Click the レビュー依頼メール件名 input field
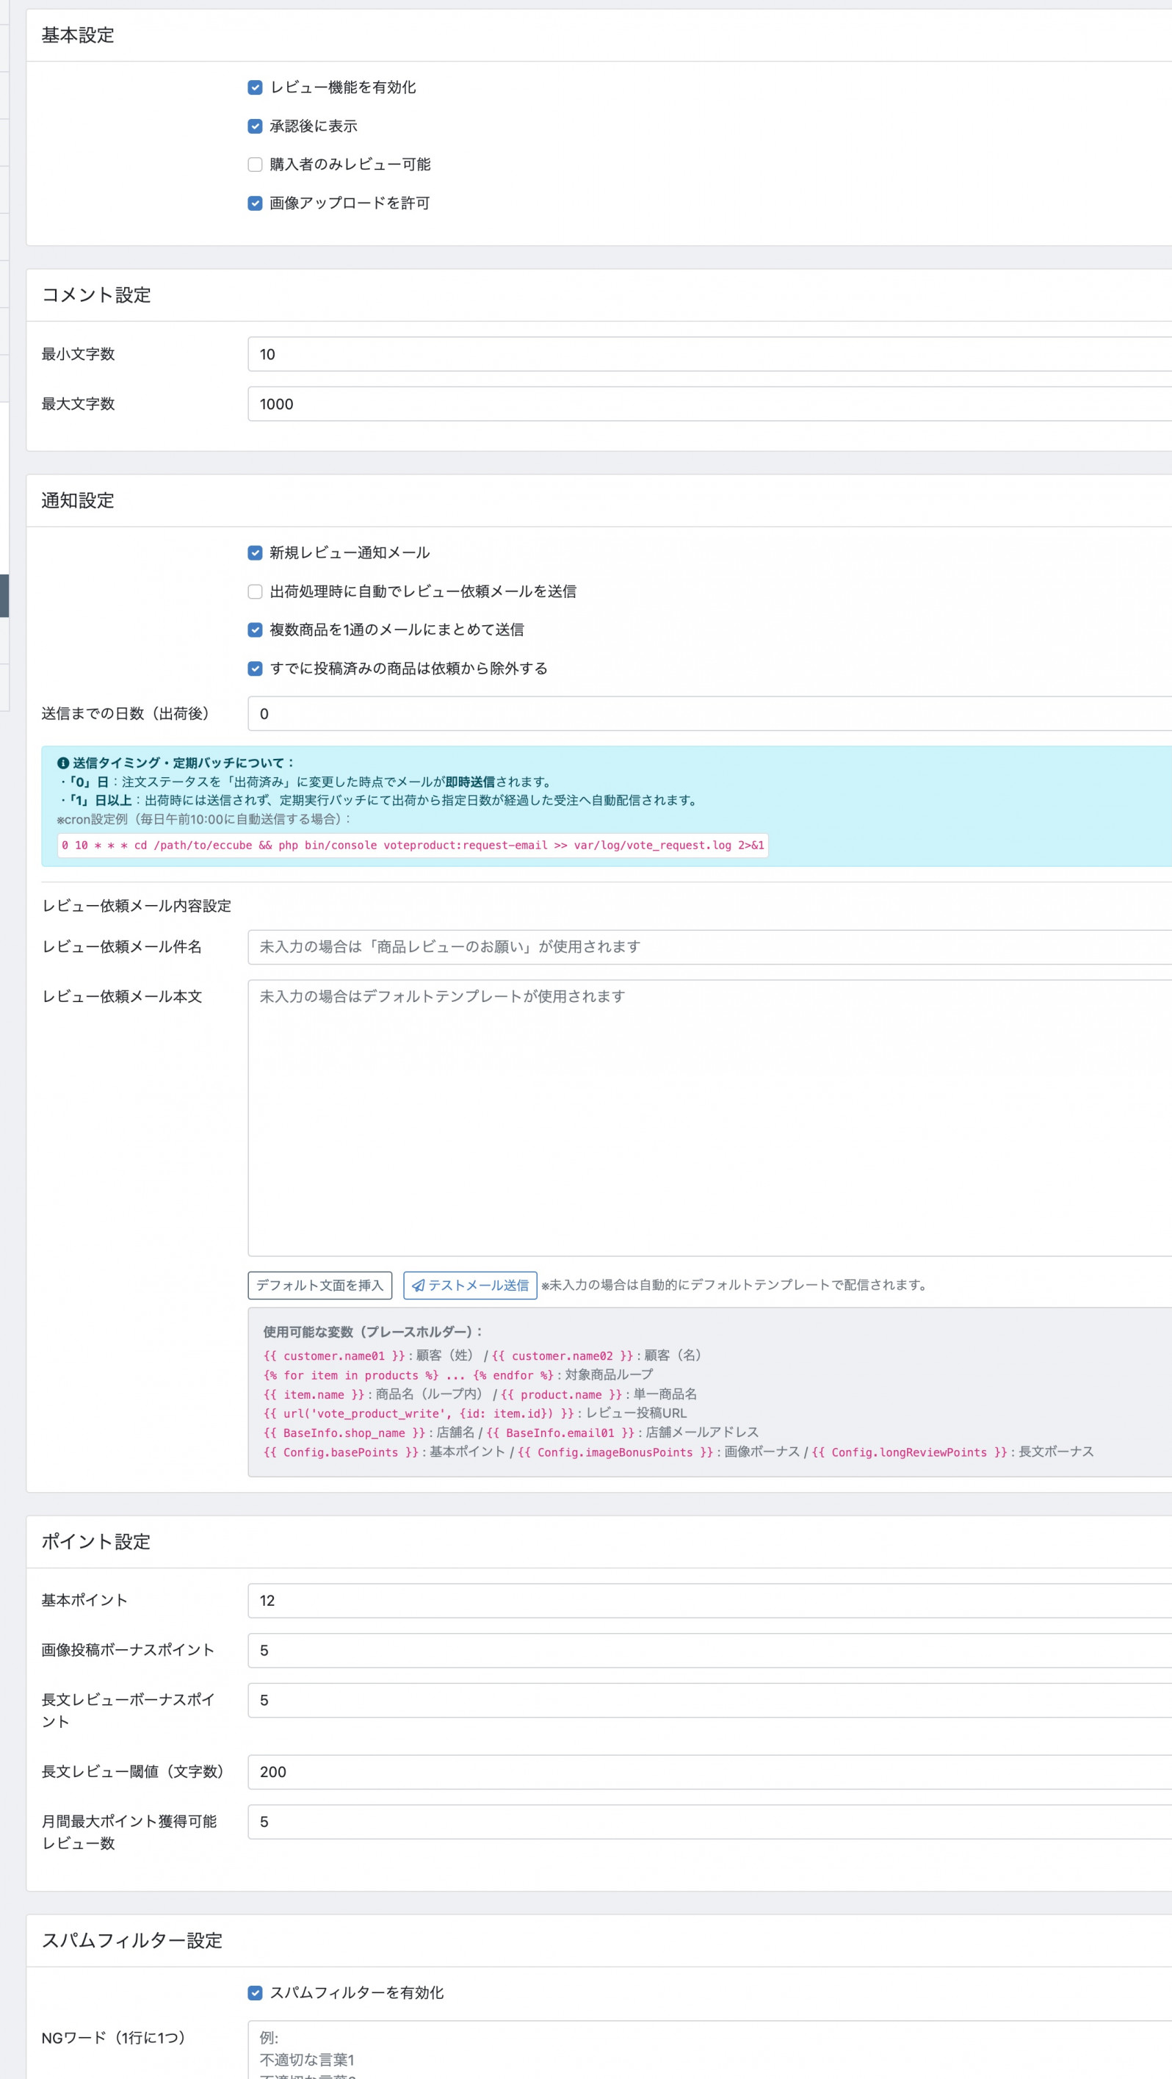The width and height of the screenshot is (1172, 2079). (710, 947)
